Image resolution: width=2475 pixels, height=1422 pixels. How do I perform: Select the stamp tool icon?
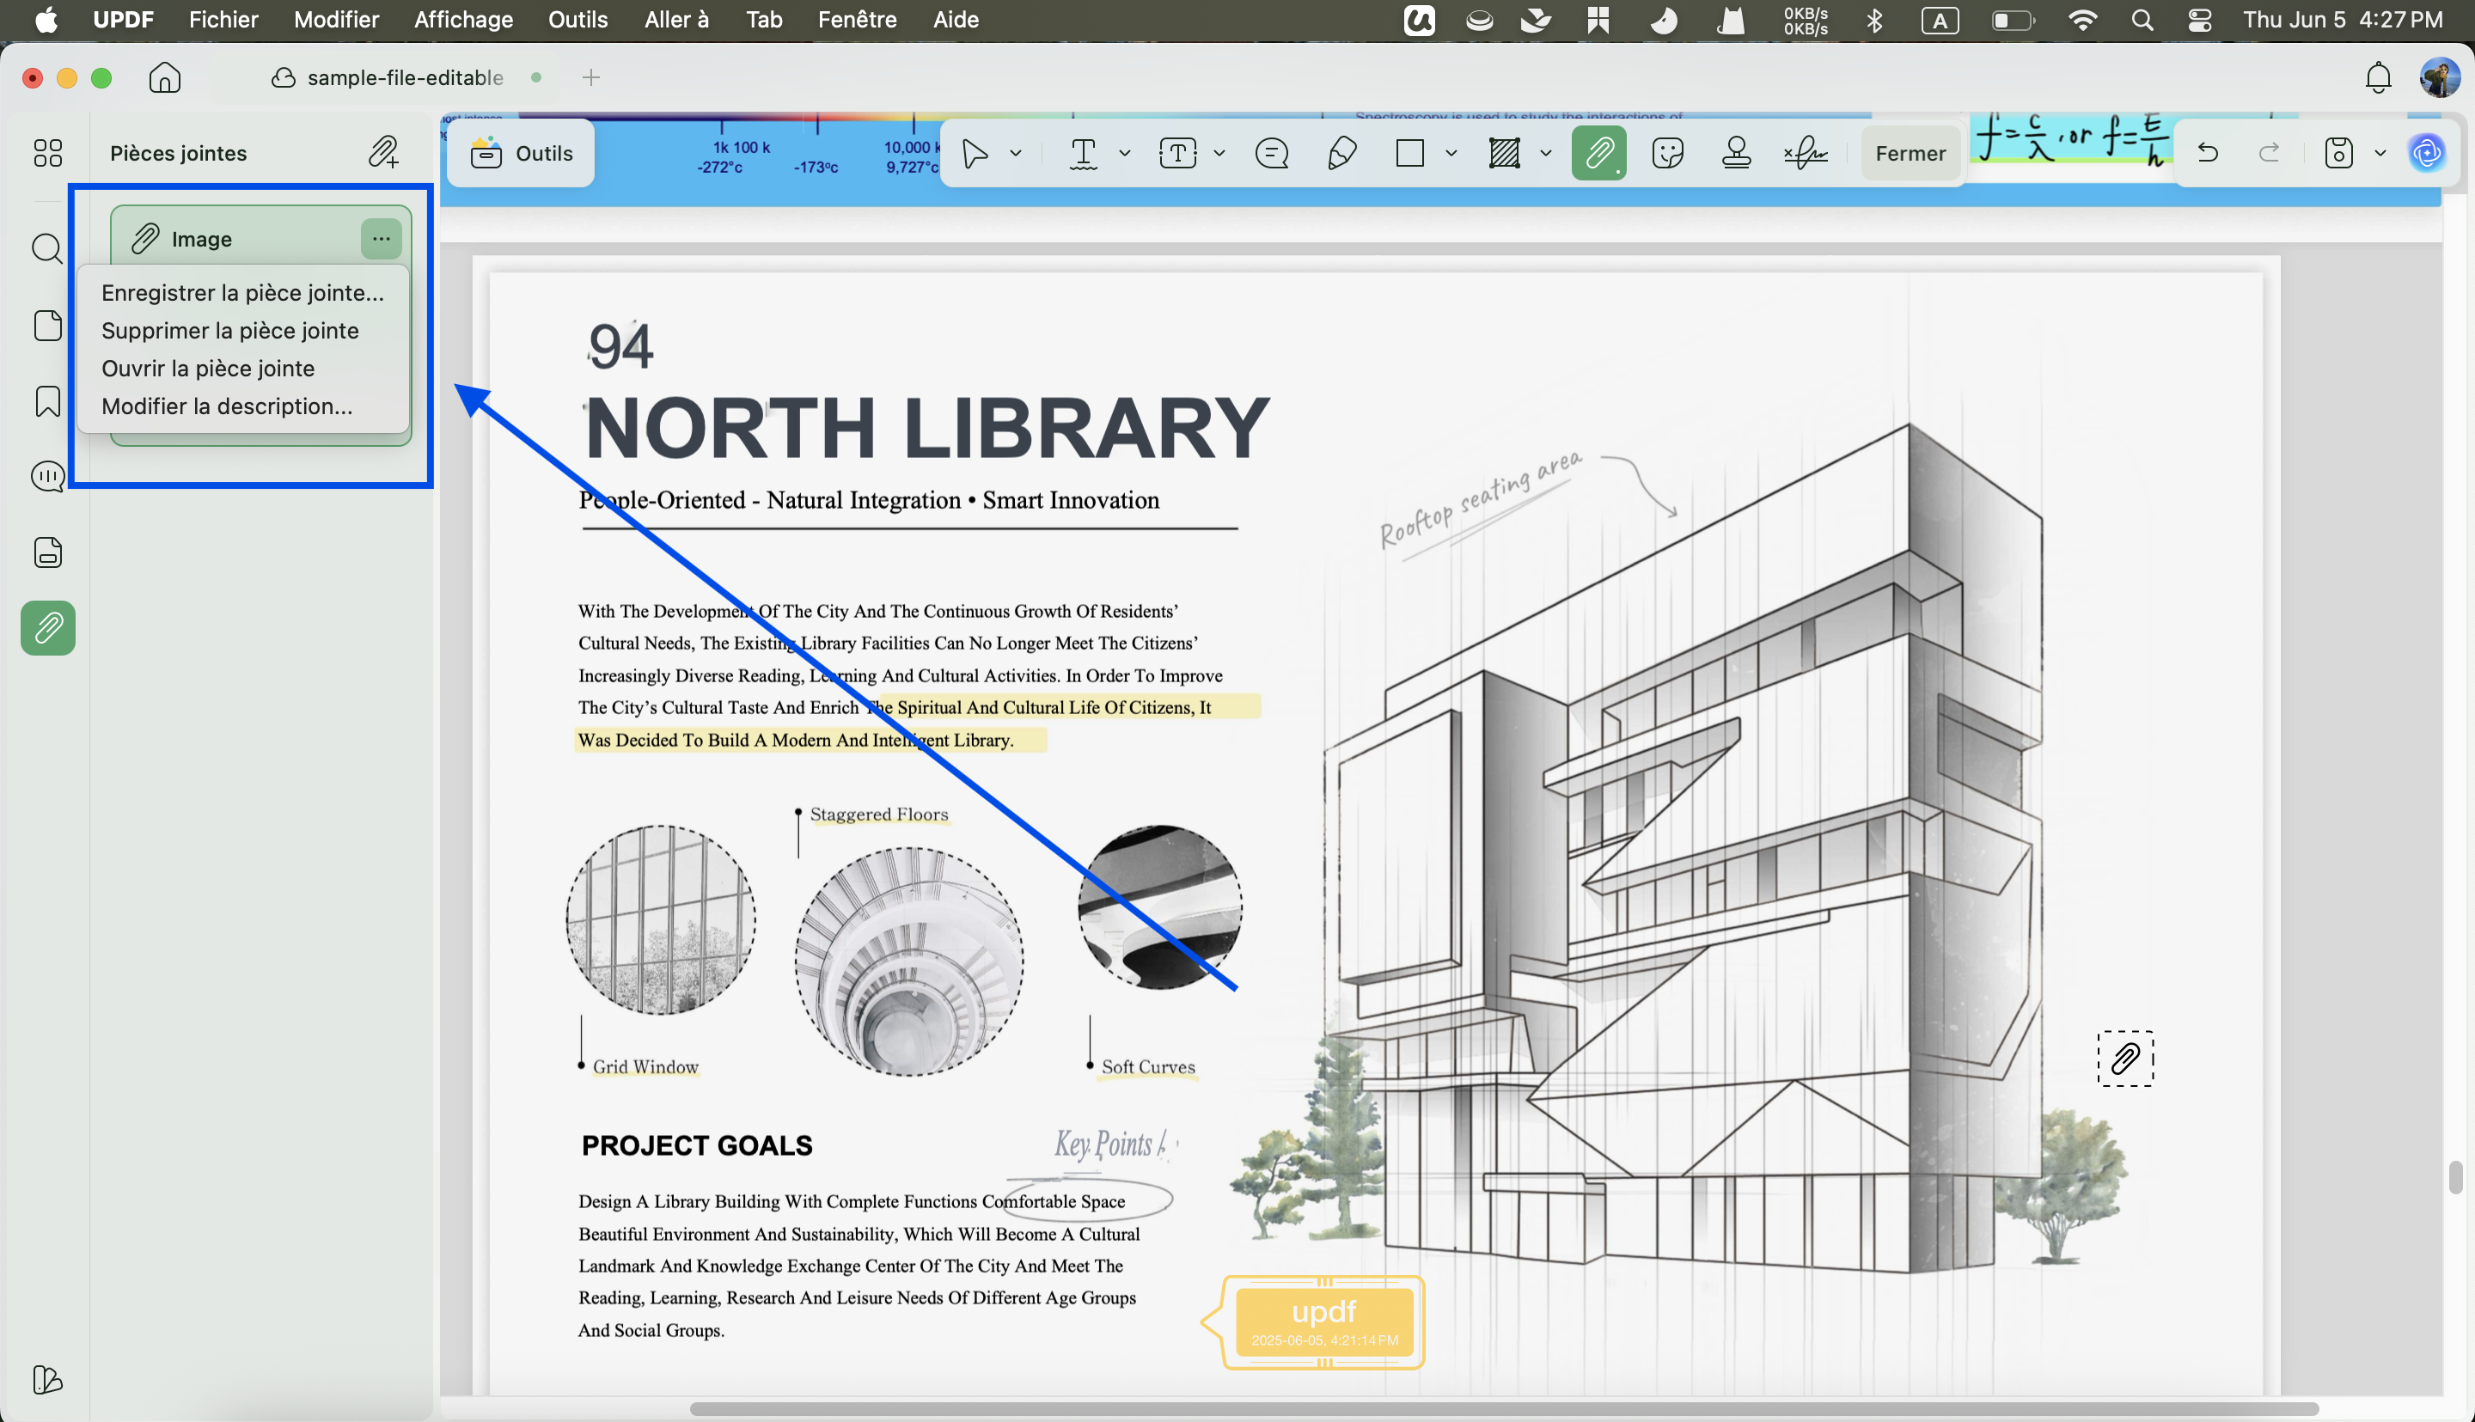(x=1736, y=153)
